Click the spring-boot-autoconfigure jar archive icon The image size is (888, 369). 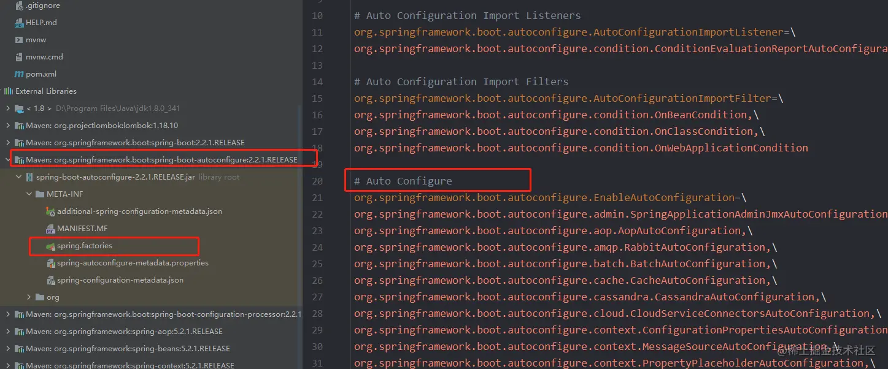point(30,177)
